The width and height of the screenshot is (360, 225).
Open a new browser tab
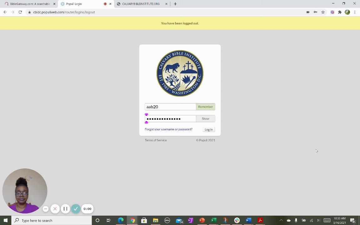click(x=175, y=4)
